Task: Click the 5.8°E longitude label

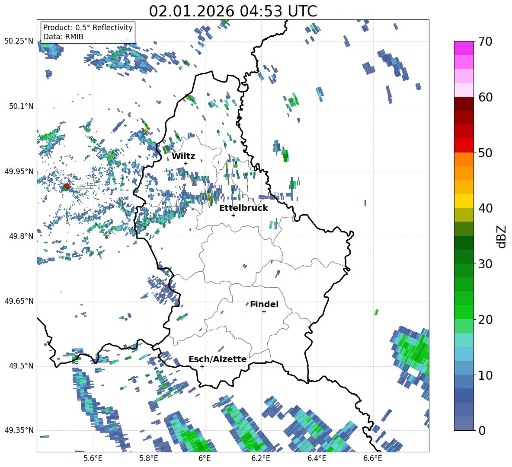Action: click(x=149, y=458)
